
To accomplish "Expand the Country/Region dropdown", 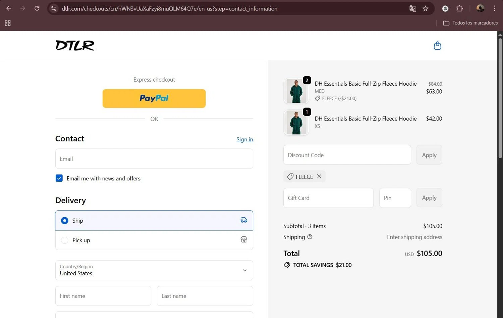I will (154, 270).
